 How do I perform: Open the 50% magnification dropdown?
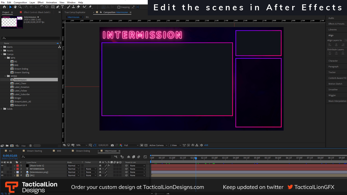(x=81, y=145)
